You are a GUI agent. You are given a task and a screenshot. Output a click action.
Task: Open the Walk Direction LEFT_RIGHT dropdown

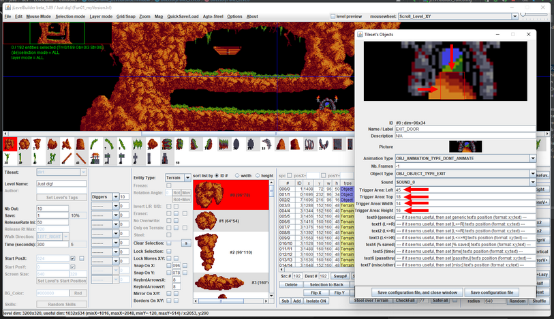65,237
